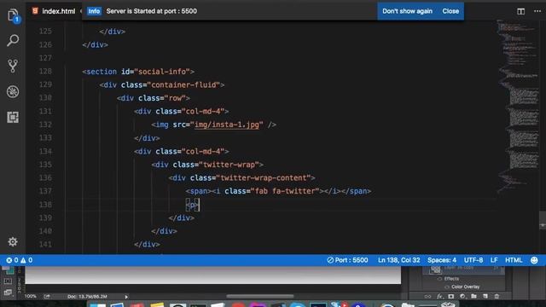
Task: Click Photoshop's change screen mode icon
Action: pyautogui.click(x=8, y=293)
